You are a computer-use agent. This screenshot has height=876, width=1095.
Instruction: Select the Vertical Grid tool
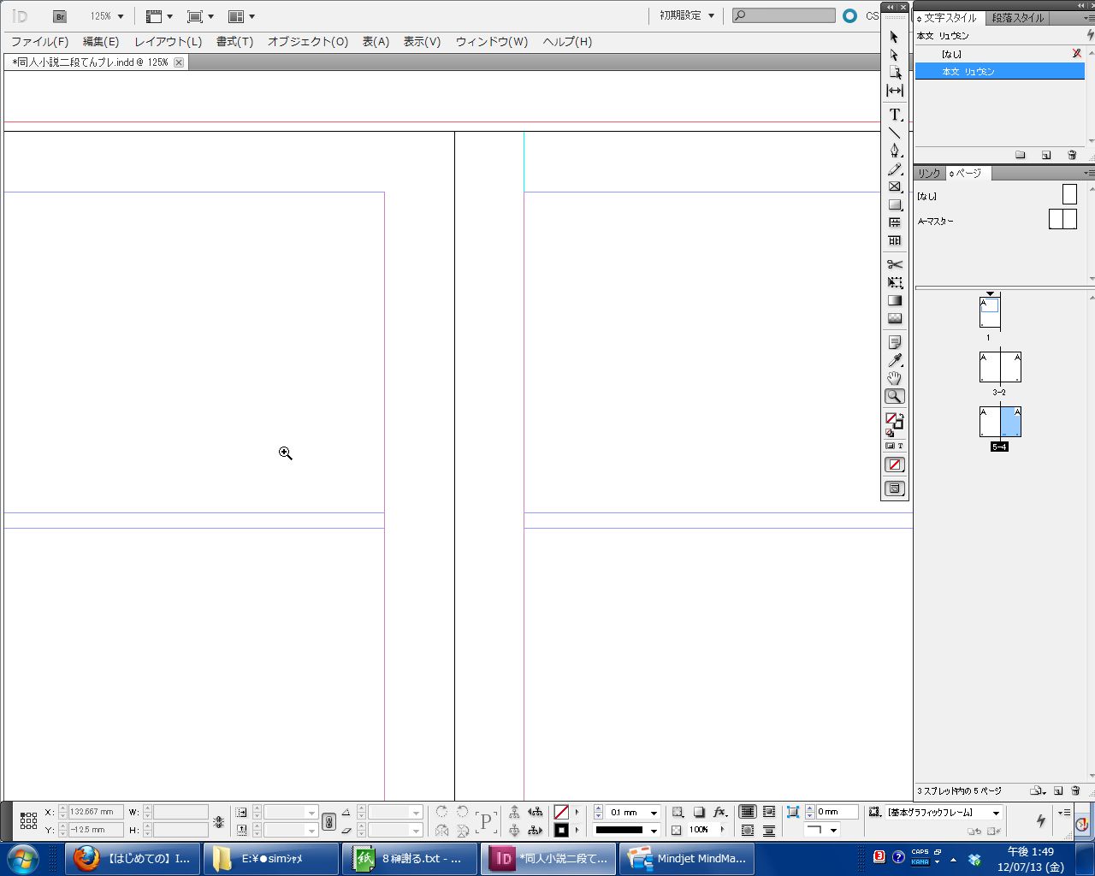[x=894, y=240]
